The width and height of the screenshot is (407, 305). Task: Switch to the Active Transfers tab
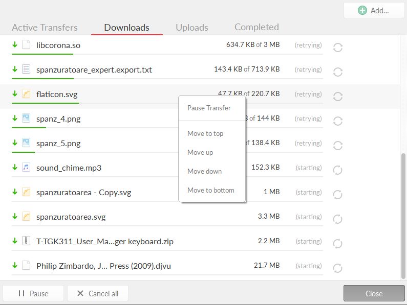pyautogui.click(x=45, y=28)
